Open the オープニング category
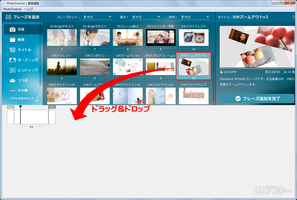 pyautogui.click(x=22, y=60)
